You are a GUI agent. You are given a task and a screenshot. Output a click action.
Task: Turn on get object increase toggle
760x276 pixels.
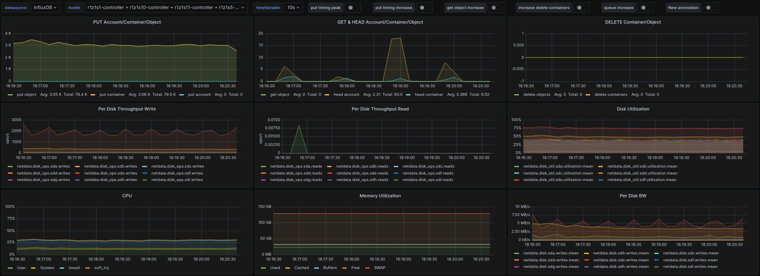[495, 8]
